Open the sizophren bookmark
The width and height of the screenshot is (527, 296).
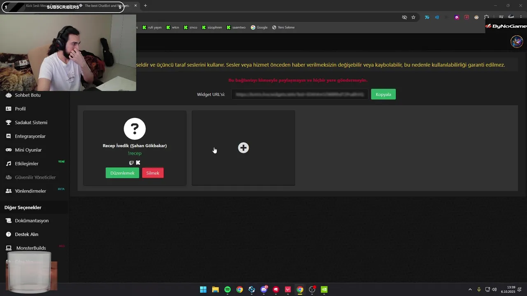click(212, 28)
